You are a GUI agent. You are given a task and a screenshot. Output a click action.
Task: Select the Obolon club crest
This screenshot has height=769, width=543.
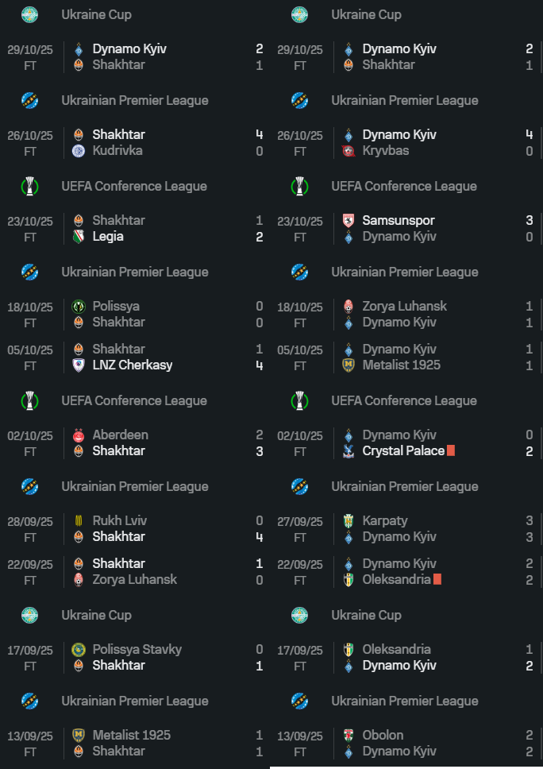[348, 736]
